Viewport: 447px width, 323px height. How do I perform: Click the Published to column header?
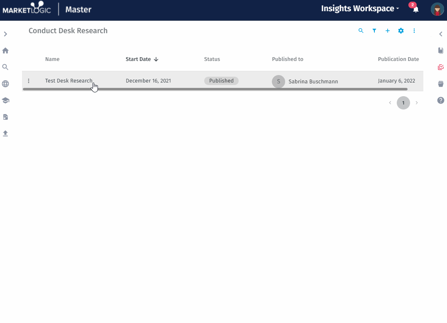287,59
